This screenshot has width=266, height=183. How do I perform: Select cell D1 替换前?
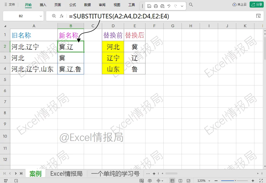pyautogui.click(x=113, y=35)
